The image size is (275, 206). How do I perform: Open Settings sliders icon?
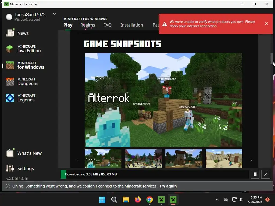click(10, 168)
